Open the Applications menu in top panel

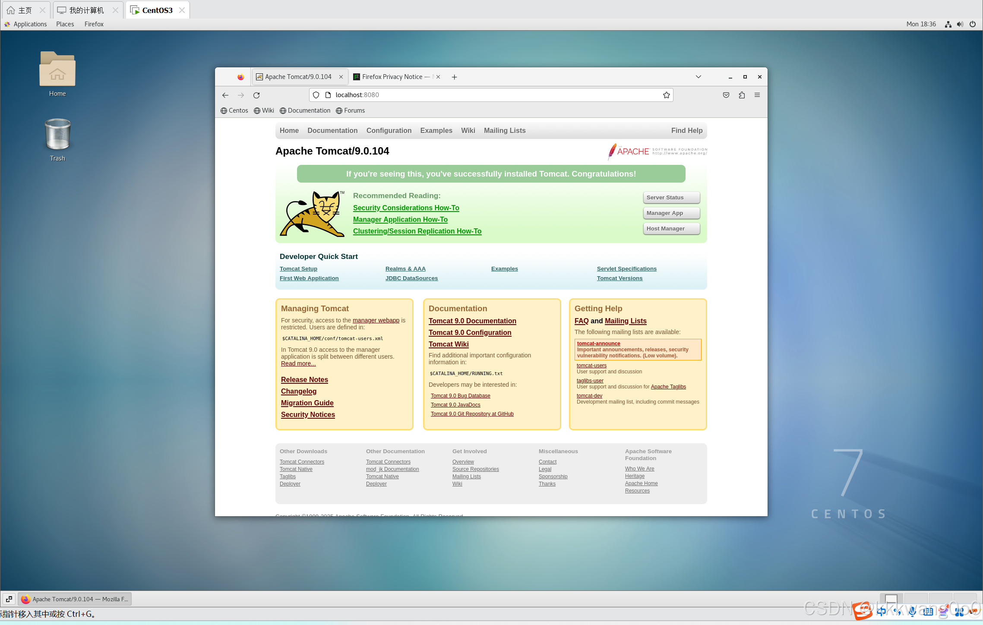(x=30, y=24)
